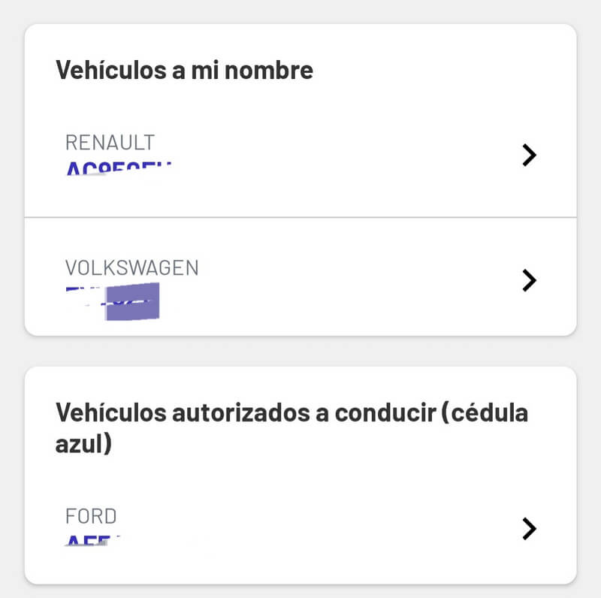
Task: Click the "(cédula" text in the heading
Action: click(485, 412)
